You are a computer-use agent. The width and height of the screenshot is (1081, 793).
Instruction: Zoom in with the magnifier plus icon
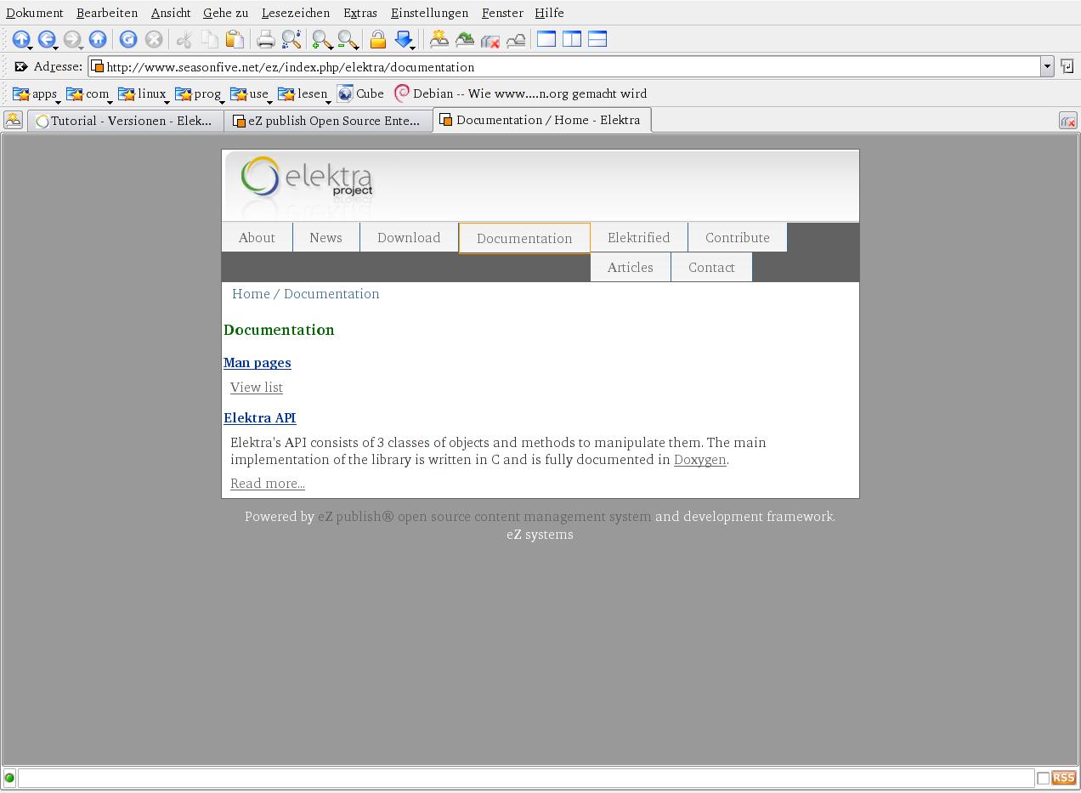(x=322, y=39)
